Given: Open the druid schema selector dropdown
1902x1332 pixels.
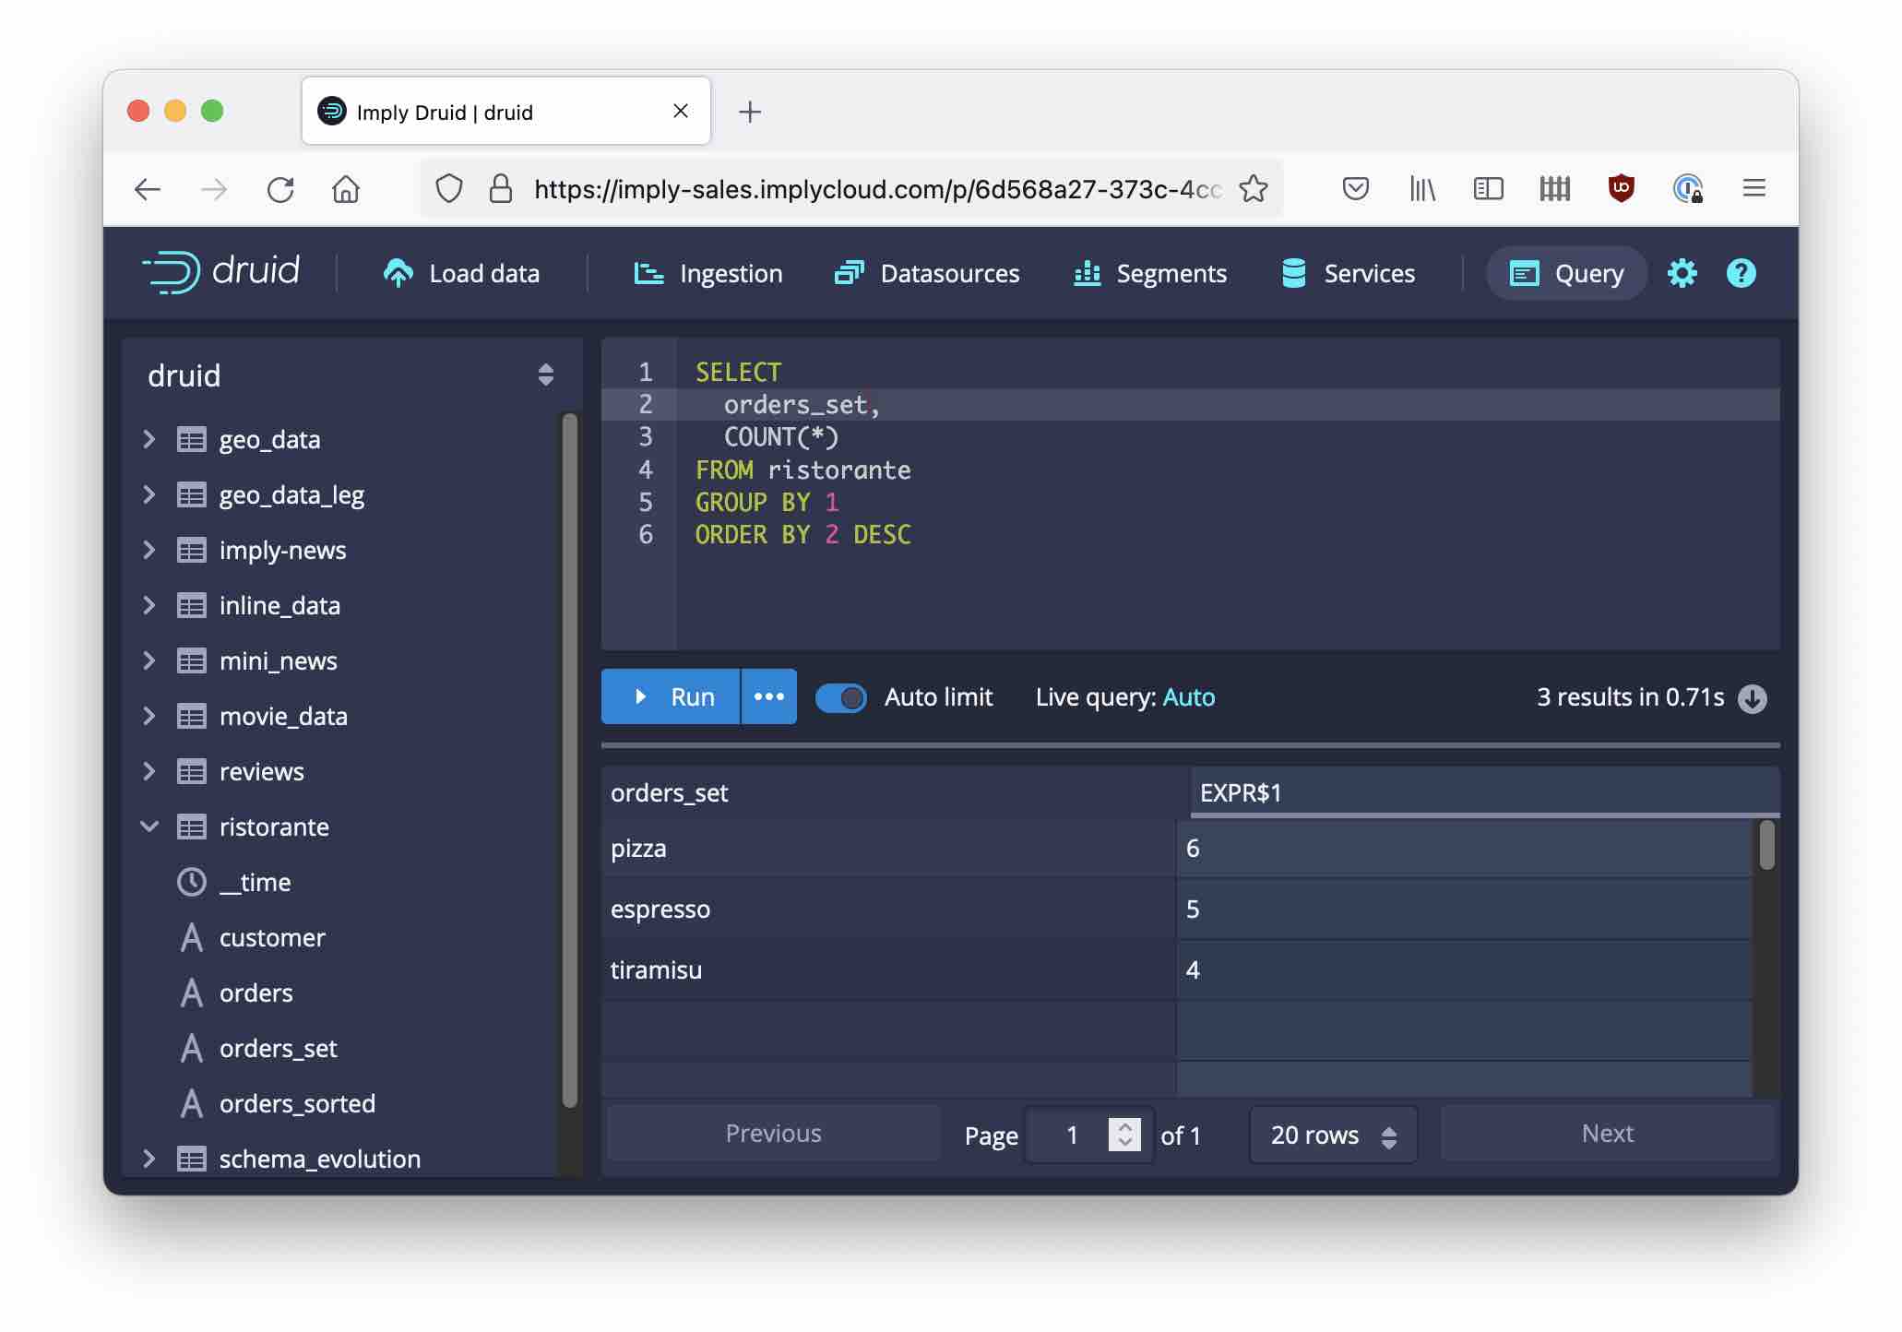Looking at the screenshot, I should [x=545, y=375].
